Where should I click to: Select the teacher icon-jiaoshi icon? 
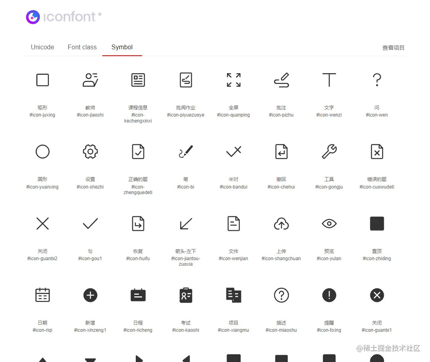[x=90, y=80]
